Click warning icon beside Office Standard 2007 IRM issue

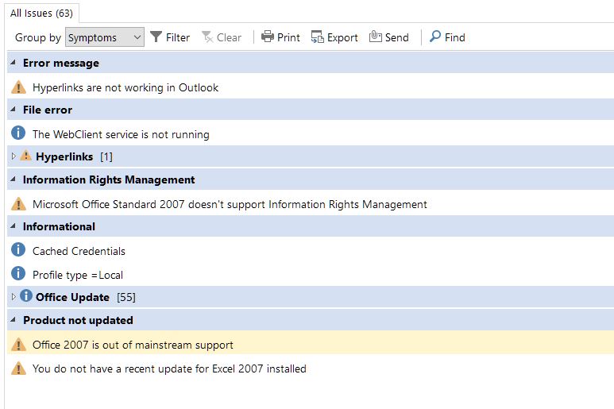(18, 204)
